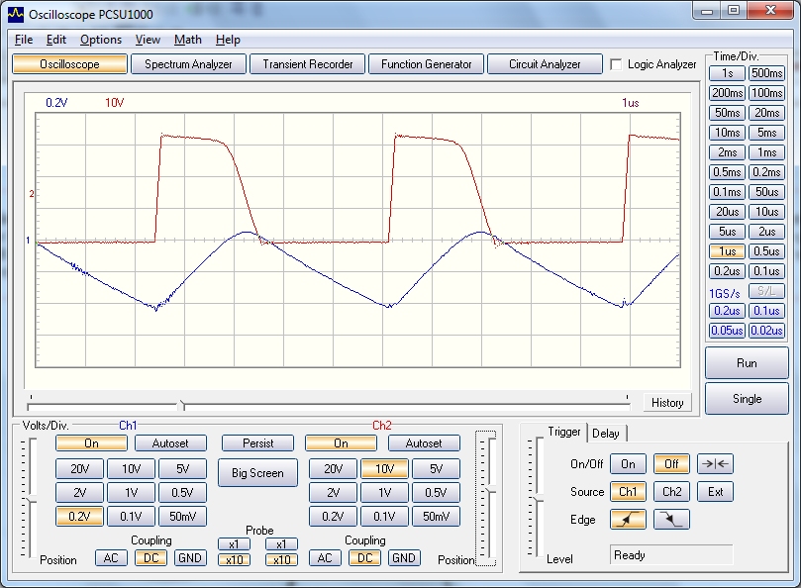This screenshot has width=801, height=588.
Task: Set the Ch2 probe to x10
Action: pyautogui.click(x=281, y=559)
